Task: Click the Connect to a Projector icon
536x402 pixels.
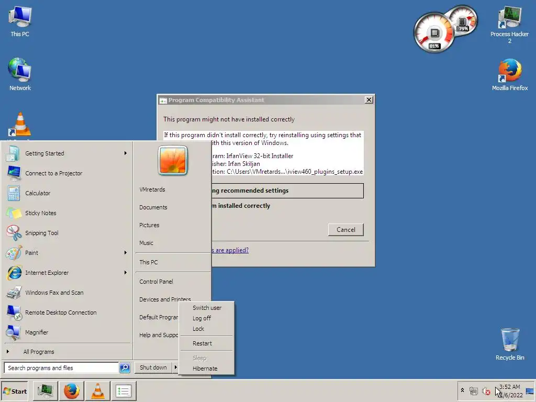Action: (14, 173)
